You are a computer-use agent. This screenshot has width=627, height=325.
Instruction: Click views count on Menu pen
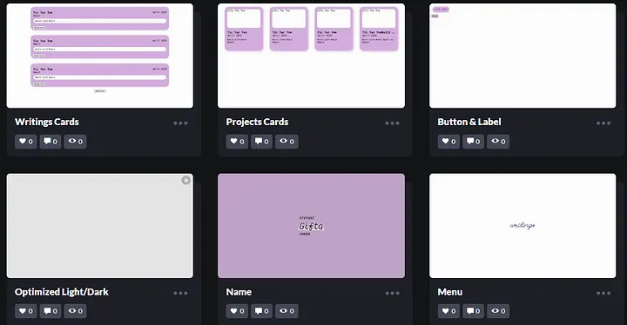tap(498, 311)
